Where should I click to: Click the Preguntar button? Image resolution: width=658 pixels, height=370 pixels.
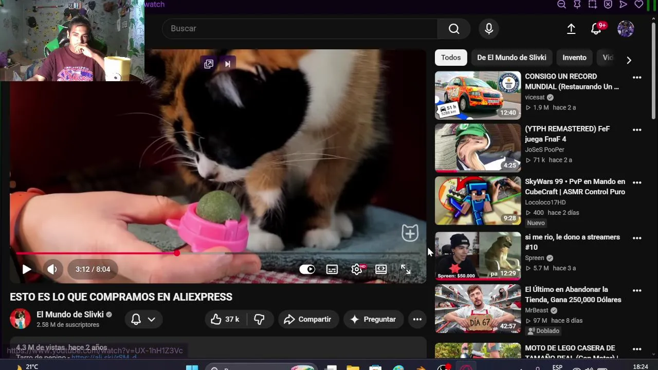coord(373,319)
